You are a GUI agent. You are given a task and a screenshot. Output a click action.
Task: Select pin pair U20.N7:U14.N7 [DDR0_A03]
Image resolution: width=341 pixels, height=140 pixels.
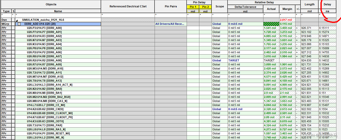coord(44,40)
